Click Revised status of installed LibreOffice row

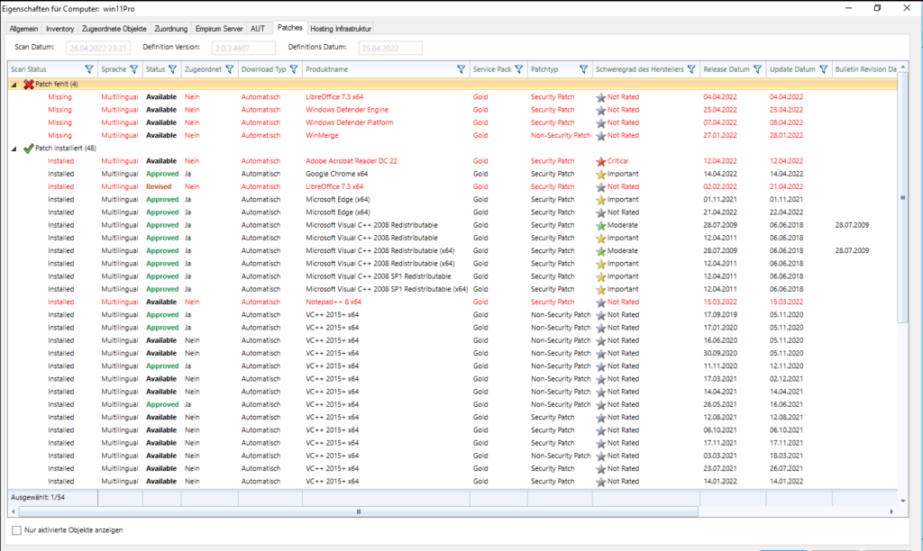[x=159, y=187]
